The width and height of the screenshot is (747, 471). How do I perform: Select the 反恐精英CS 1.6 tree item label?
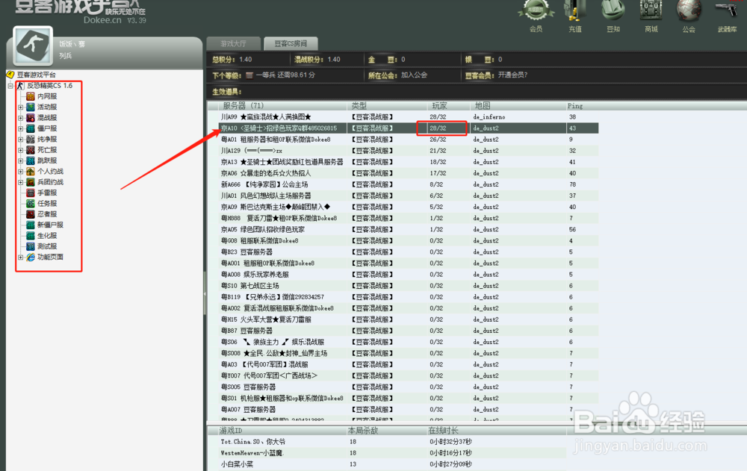49,86
